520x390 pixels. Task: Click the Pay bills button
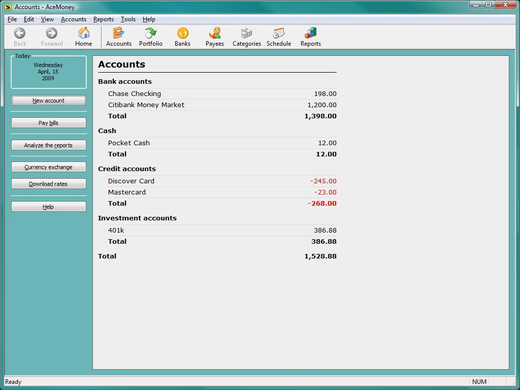point(48,122)
